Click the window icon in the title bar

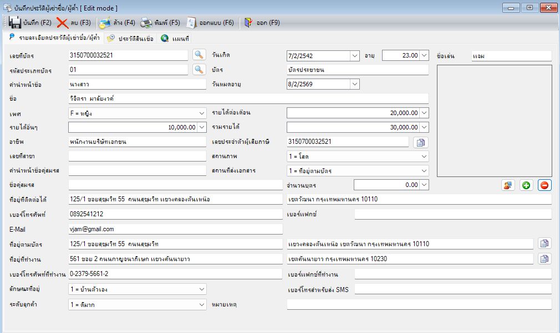(x=7, y=8)
